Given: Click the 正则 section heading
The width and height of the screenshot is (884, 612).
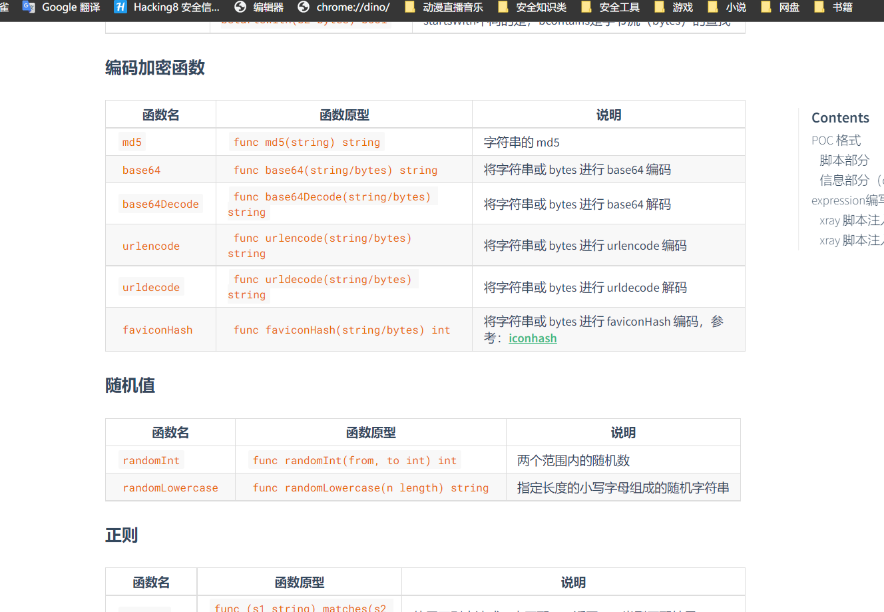Looking at the screenshot, I should click(x=122, y=535).
